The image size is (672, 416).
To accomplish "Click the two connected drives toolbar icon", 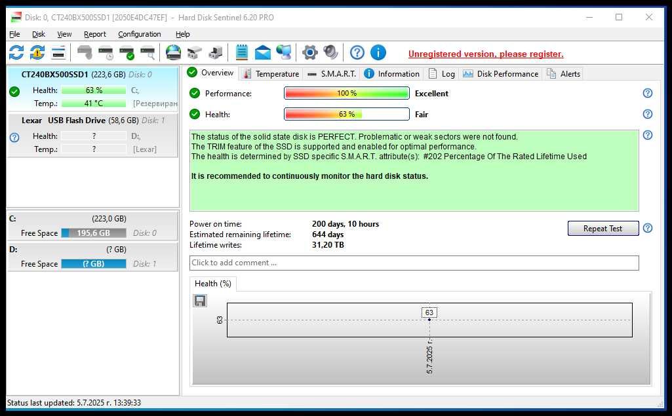I will [x=195, y=52].
